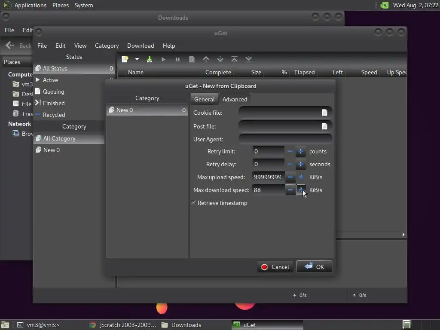Viewport: 440px width, 330px height.
Task: Decrease the Max download speed
Action: click(290, 190)
